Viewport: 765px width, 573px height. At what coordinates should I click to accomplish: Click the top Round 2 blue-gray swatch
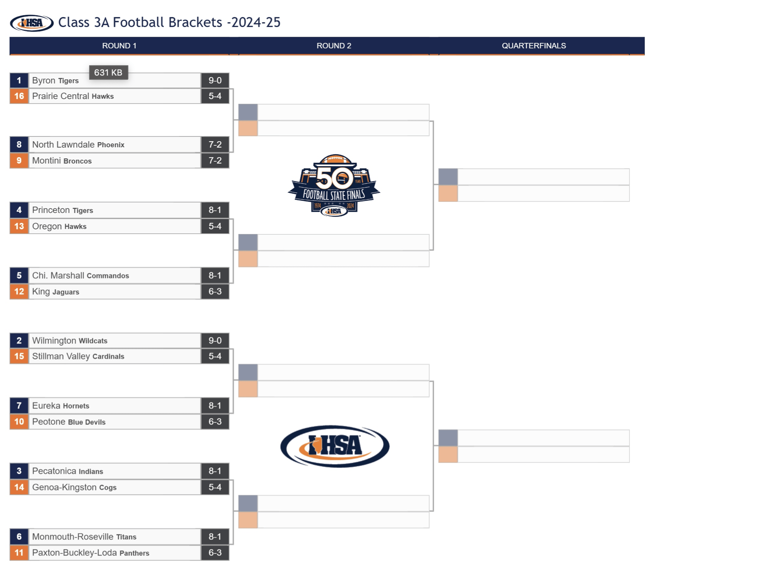pyautogui.click(x=248, y=112)
